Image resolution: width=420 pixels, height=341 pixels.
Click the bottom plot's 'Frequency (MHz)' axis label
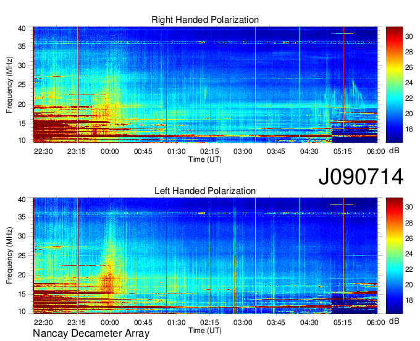(x=9, y=256)
